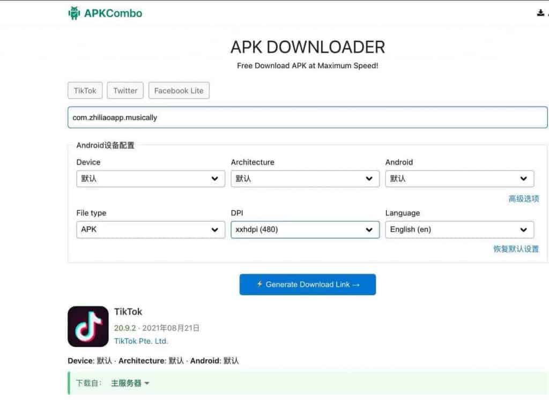Focus the package name input field

tap(307, 117)
